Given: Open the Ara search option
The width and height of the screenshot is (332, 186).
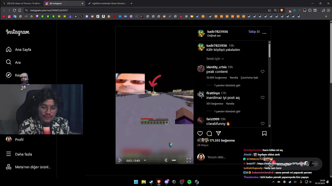Looking at the screenshot, I should pos(13,62).
